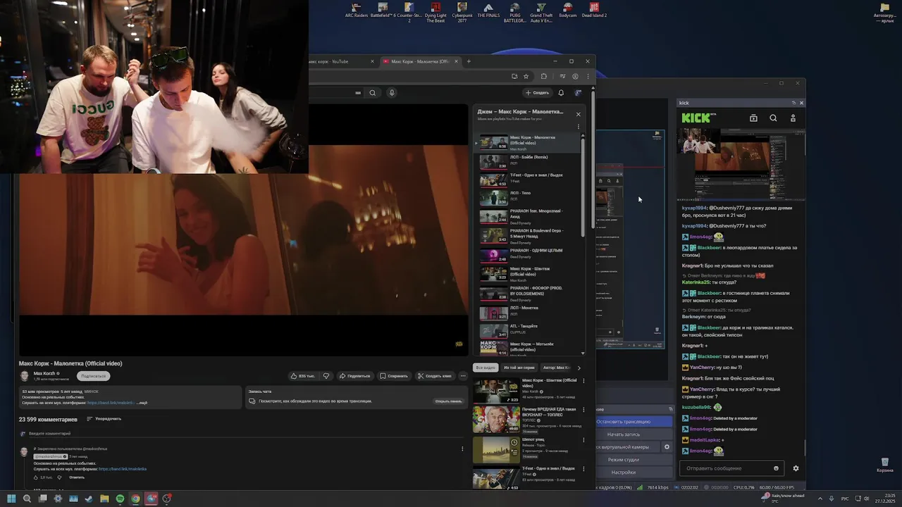This screenshot has height=507, width=902.
Task: Bookmark page with star icon
Action: click(526, 76)
